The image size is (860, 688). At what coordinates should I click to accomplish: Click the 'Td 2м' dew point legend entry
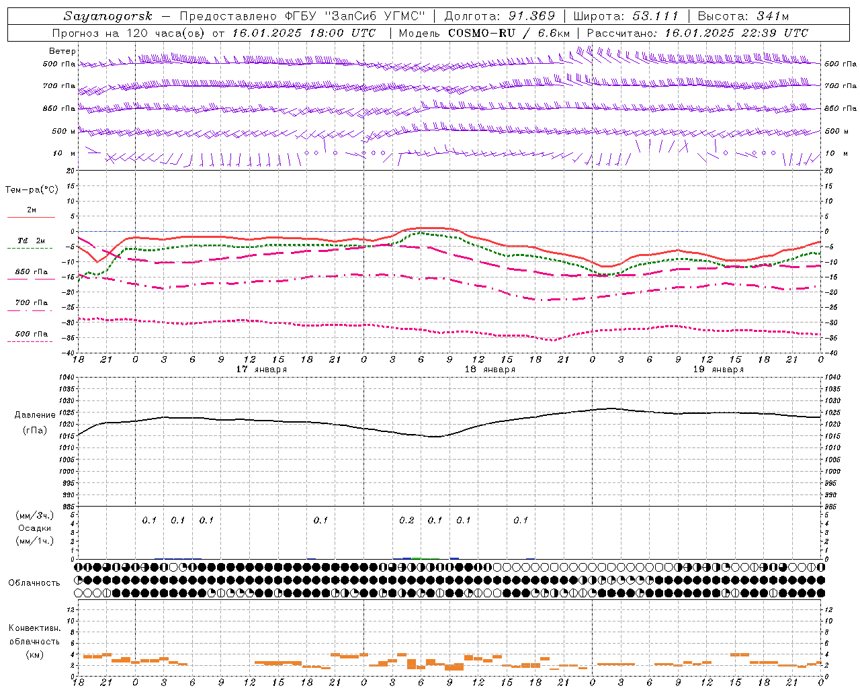[x=32, y=241]
